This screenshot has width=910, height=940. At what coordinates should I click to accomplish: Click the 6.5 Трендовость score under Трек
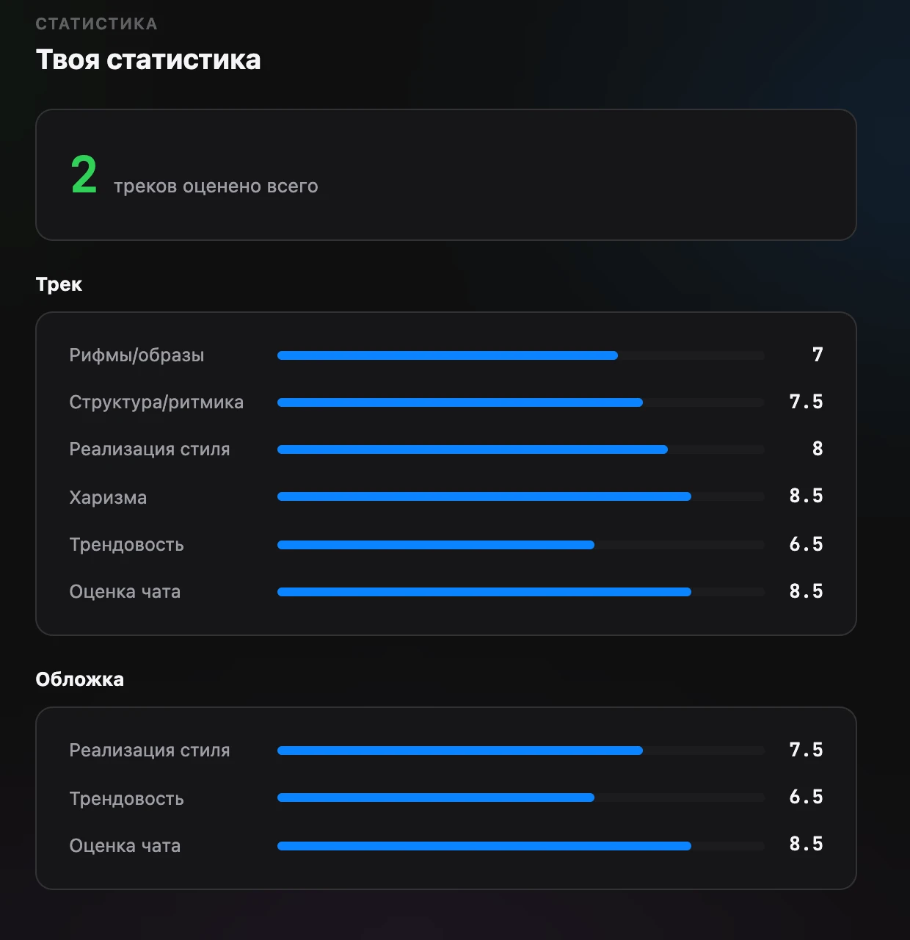pos(806,544)
